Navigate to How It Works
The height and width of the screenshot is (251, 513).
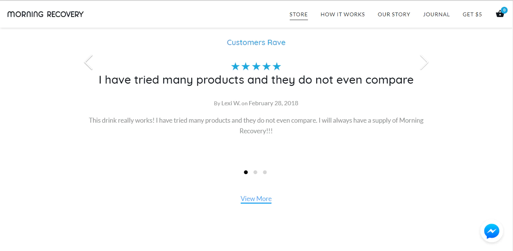pyautogui.click(x=343, y=14)
